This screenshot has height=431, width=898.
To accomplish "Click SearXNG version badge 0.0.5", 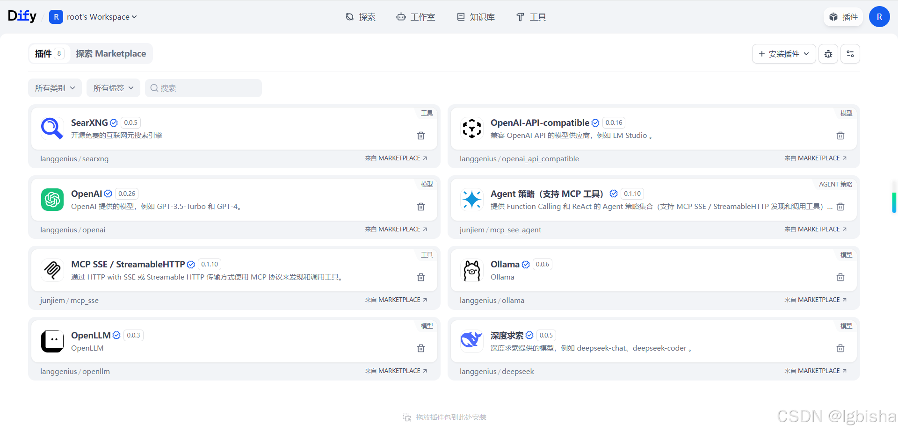I will pos(131,122).
